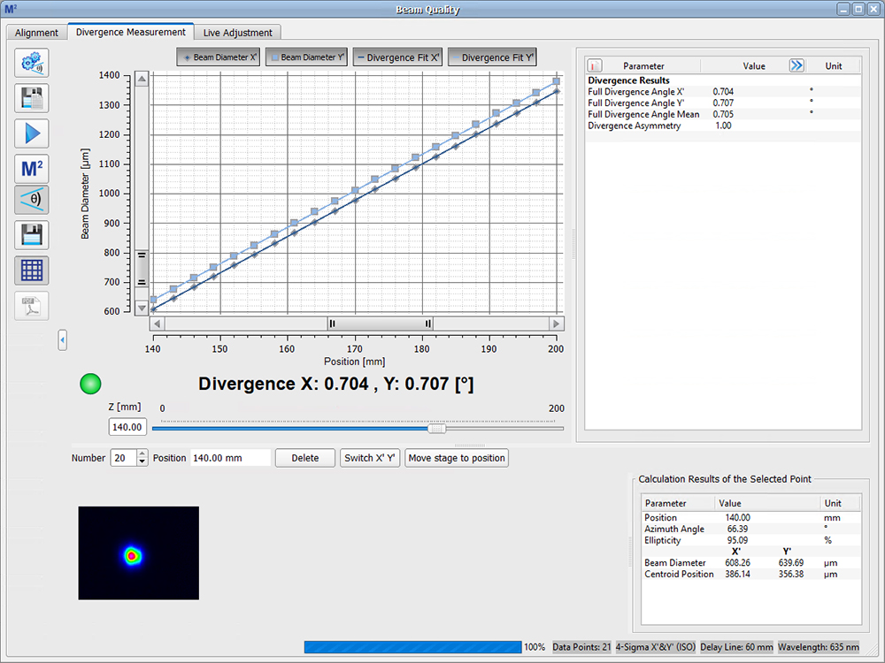Image resolution: width=885 pixels, height=663 pixels.
Task: Click the Value column header in lower table
Action: 766,503
